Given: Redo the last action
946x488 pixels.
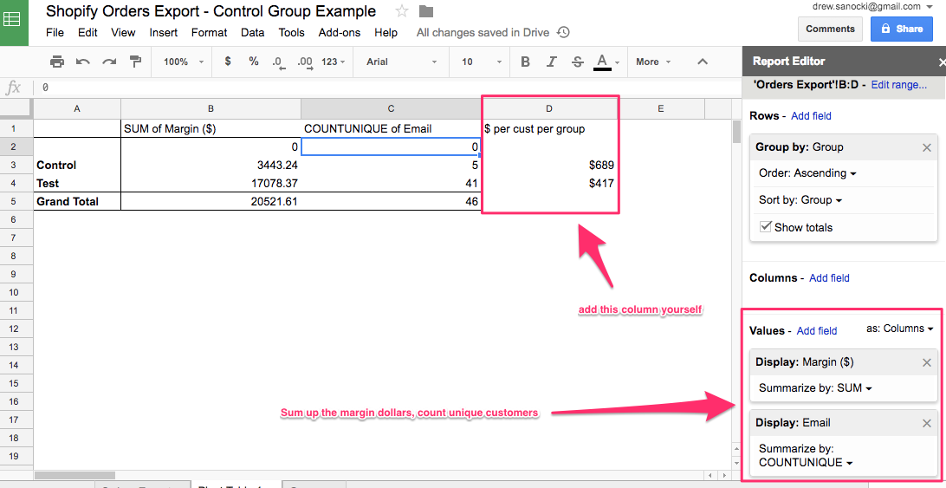Looking at the screenshot, I should [x=109, y=62].
